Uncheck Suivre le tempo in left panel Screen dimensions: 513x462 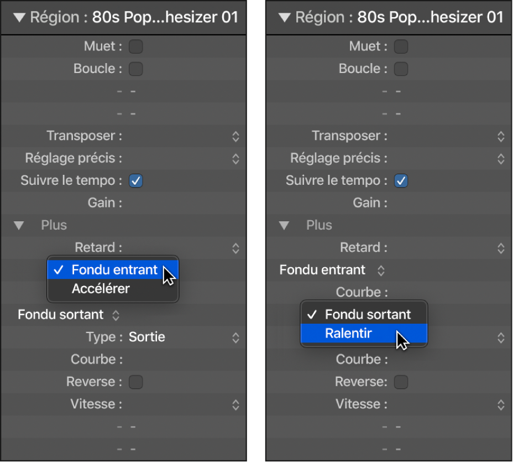coord(136,181)
